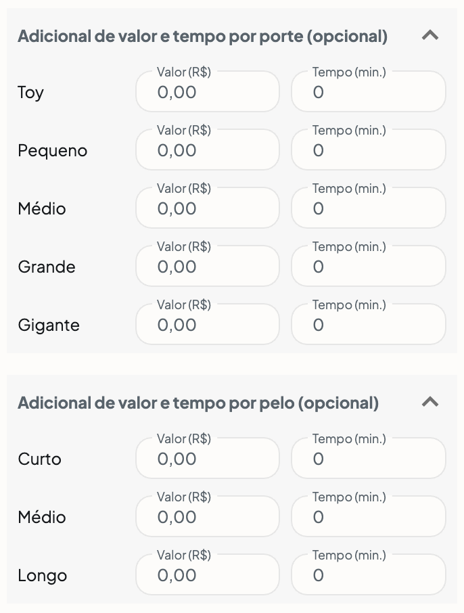Screen dimensions: 464x613
Task: Select the Tempo field for Grande
Action: pos(369,266)
